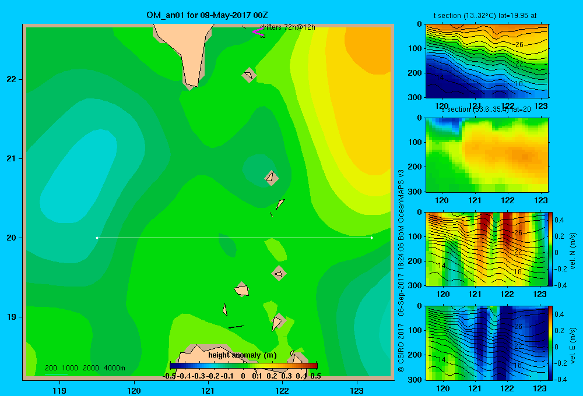Open the northward velocity section plot
Image resolution: width=583 pixels, height=396 pixels.
487,249
